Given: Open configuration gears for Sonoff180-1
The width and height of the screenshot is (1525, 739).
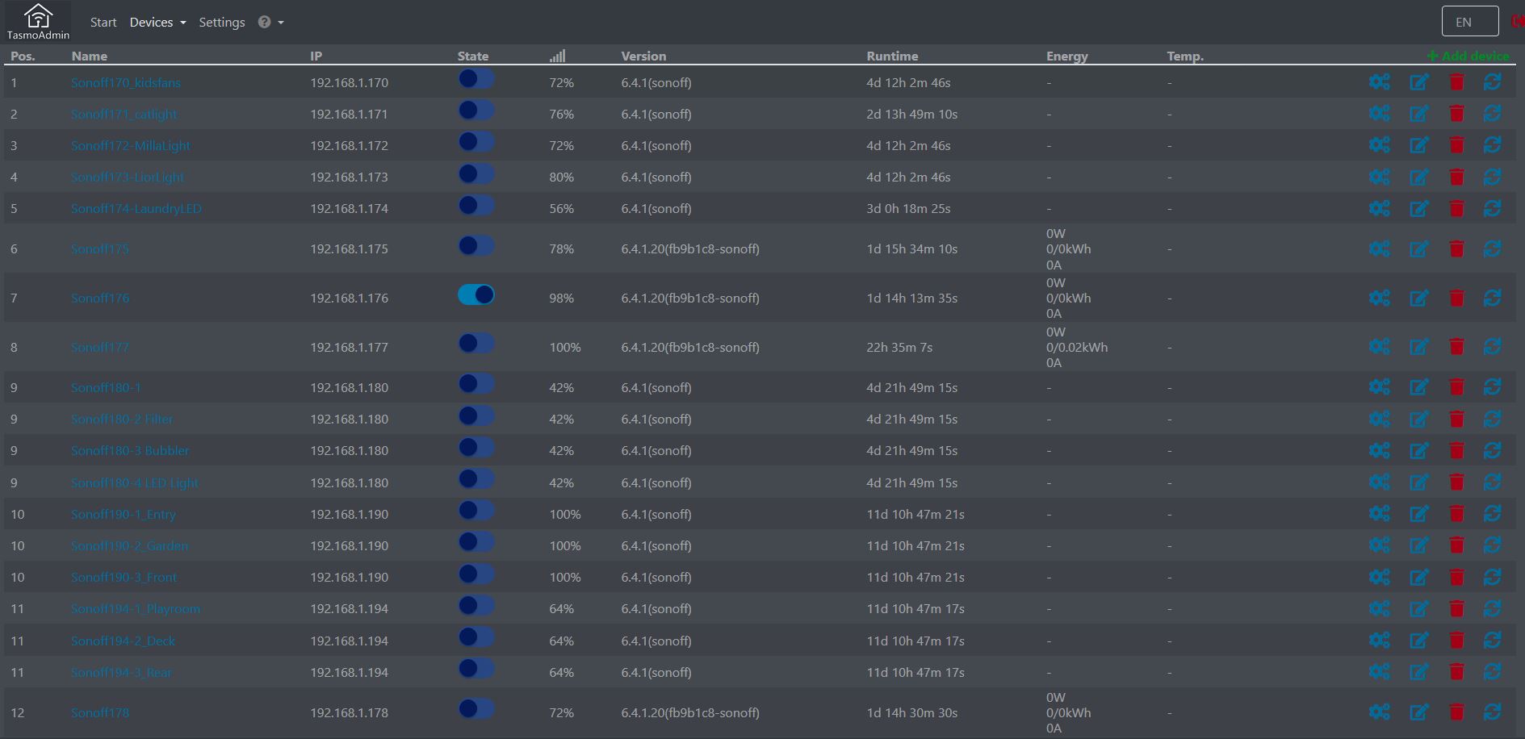Looking at the screenshot, I should click(1379, 387).
